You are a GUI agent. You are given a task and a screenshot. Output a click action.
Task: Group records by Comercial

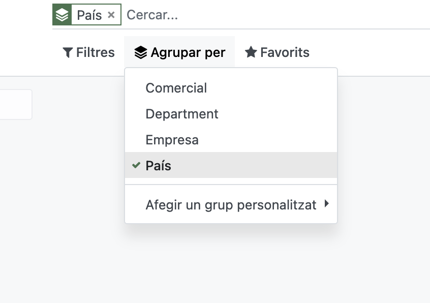pyautogui.click(x=176, y=88)
